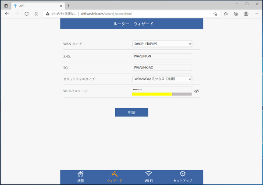This screenshot has width=263, height=185.
Task: Go to browser home page icon
Action: tap(36, 14)
